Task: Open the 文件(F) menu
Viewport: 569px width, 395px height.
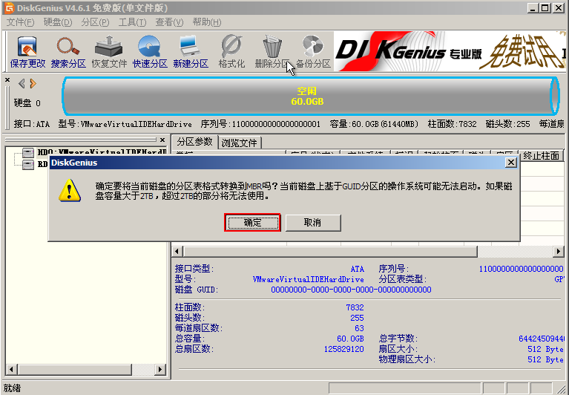Action: [20, 22]
